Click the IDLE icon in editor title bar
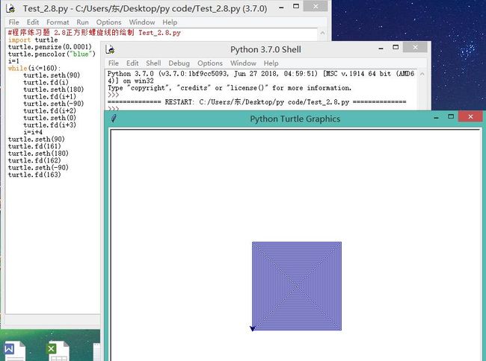Image resolution: width=486 pixels, height=361 pixels. coord(11,8)
